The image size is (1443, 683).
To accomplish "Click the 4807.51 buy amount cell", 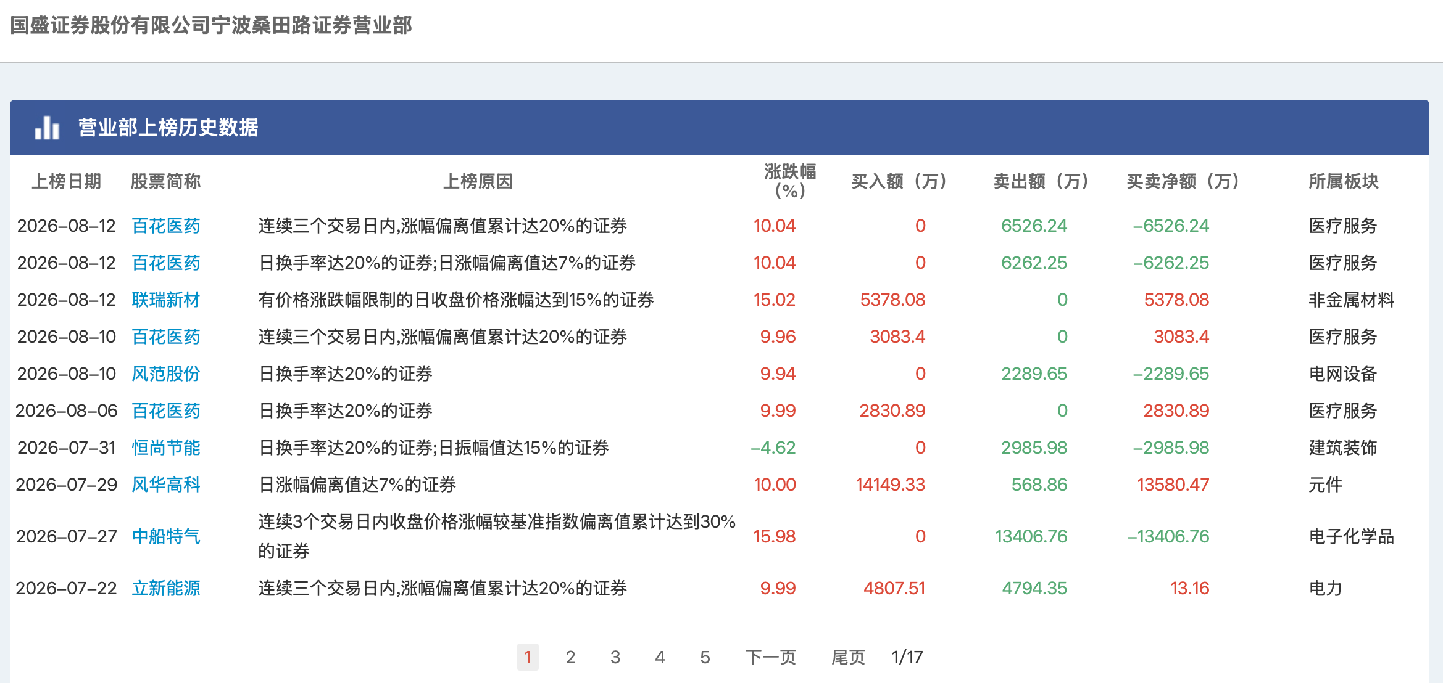I will pos(894,588).
